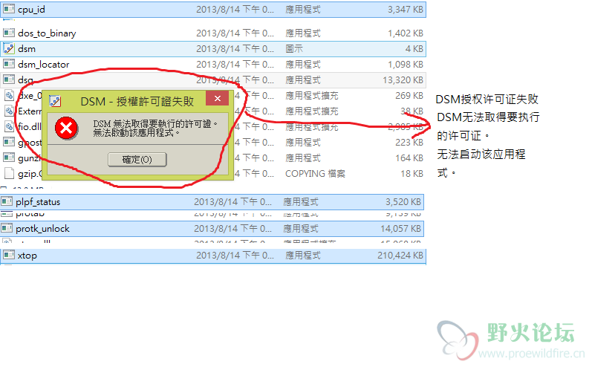Image resolution: width=592 pixels, height=367 pixels.
Task: Click the gzip.COPYING file icon
Action: tap(9, 173)
